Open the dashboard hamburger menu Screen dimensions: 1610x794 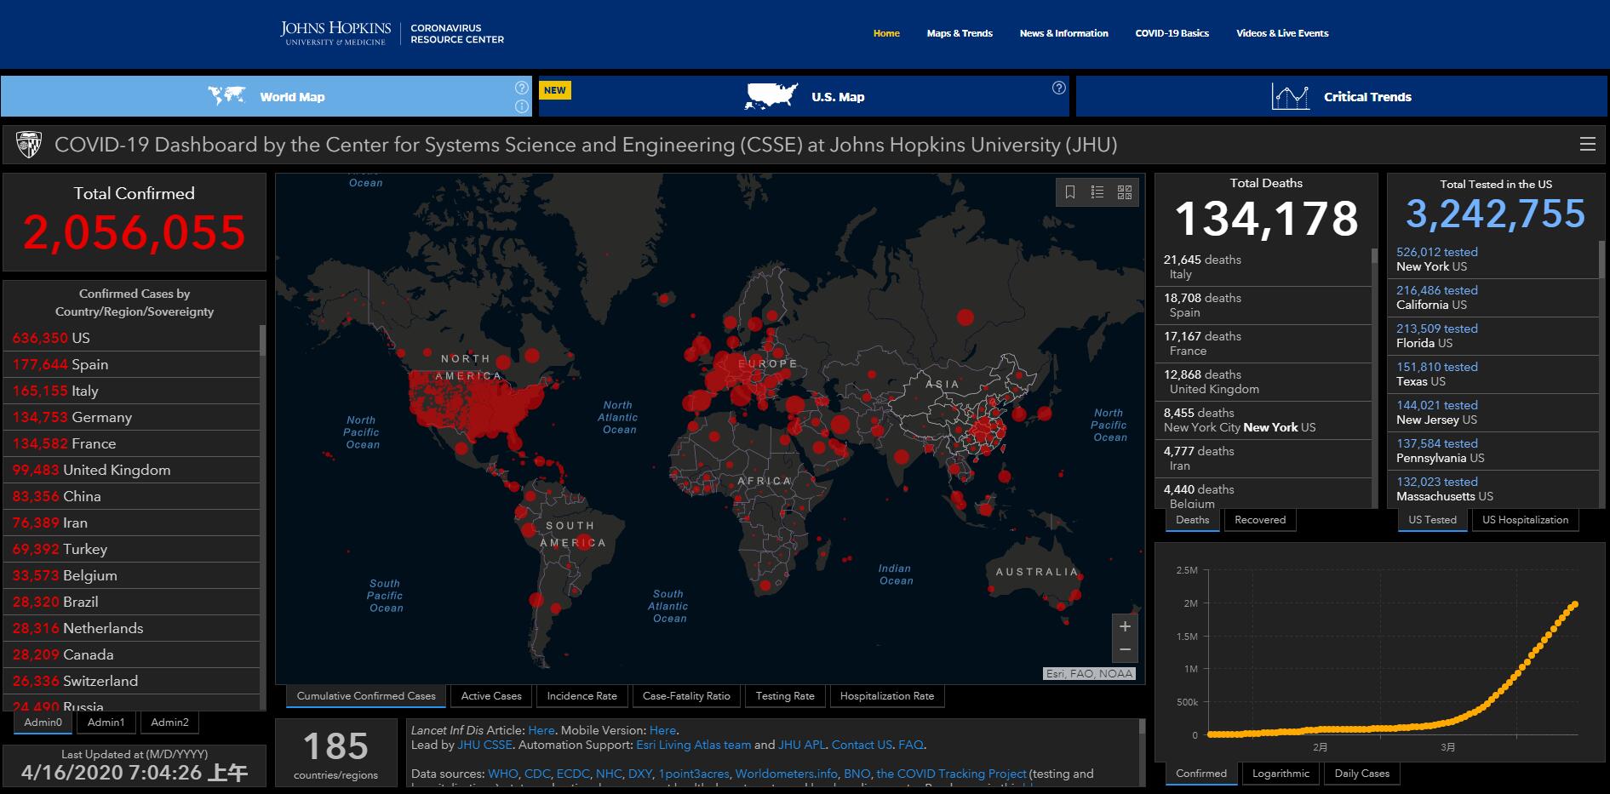(1588, 145)
